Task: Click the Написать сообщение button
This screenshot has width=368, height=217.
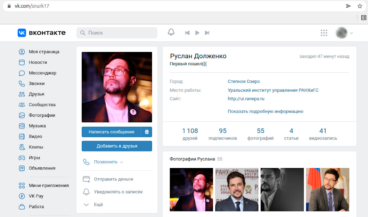Action: (x=111, y=132)
